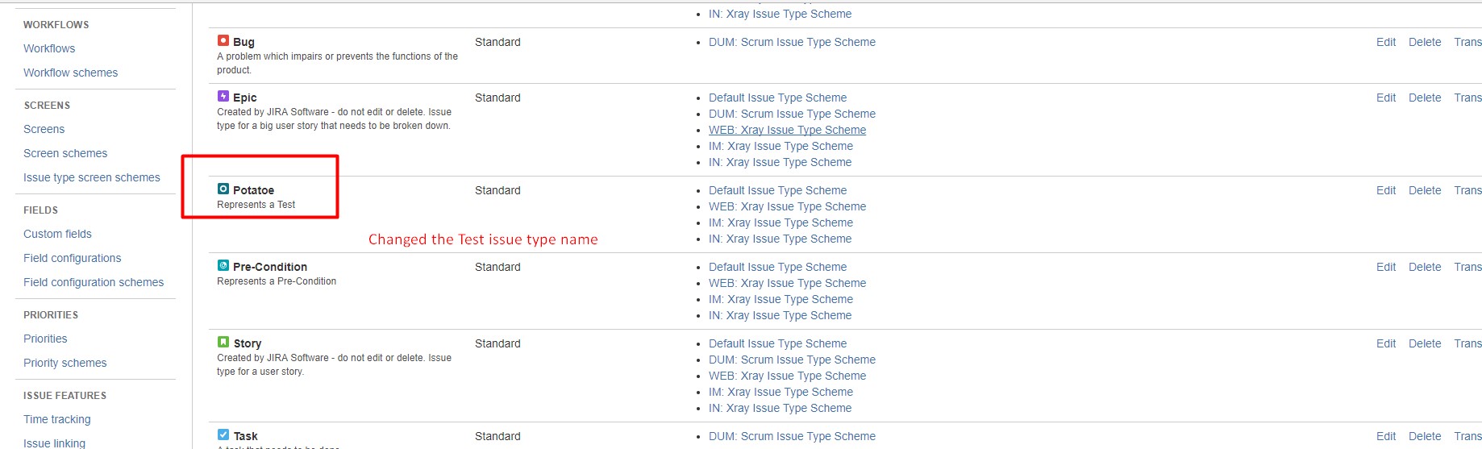
Task: Open DUM: Scrum scheme in Bug row
Action: tap(792, 42)
